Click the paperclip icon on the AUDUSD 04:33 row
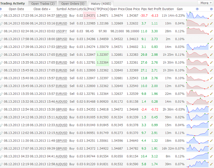Viewport: 214px width, 168px height. click(x=1, y=157)
